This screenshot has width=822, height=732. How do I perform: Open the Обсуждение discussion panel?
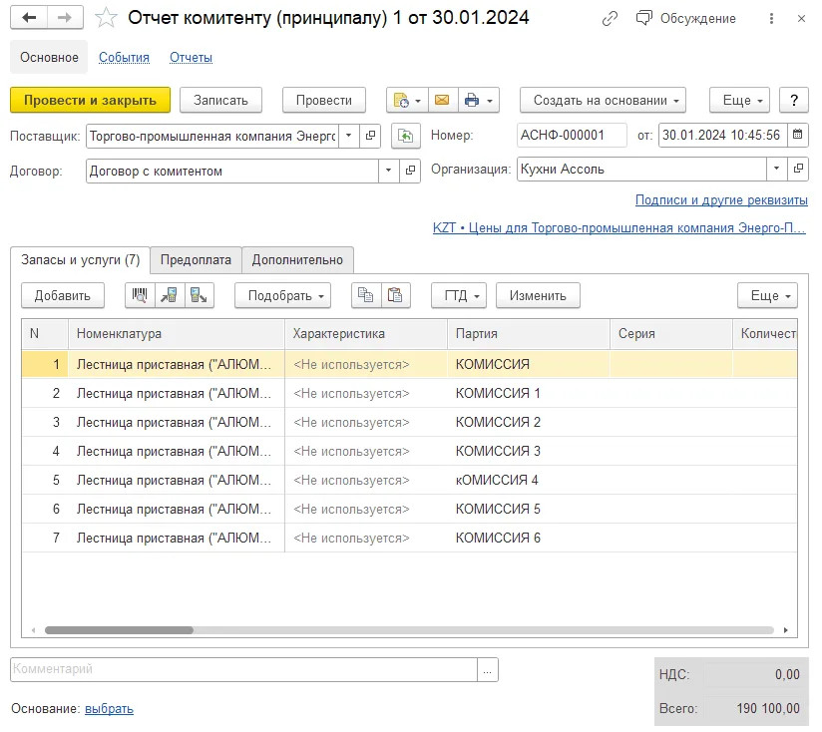click(x=686, y=18)
